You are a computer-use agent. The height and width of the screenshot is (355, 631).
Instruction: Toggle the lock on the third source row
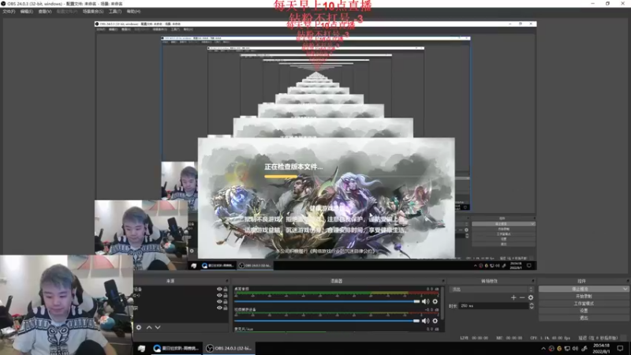coord(226,301)
